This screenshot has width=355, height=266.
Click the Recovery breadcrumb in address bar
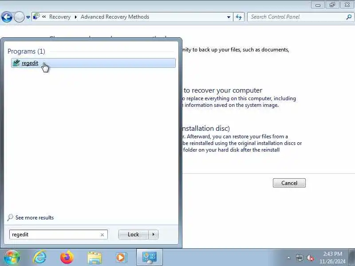pyautogui.click(x=60, y=17)
